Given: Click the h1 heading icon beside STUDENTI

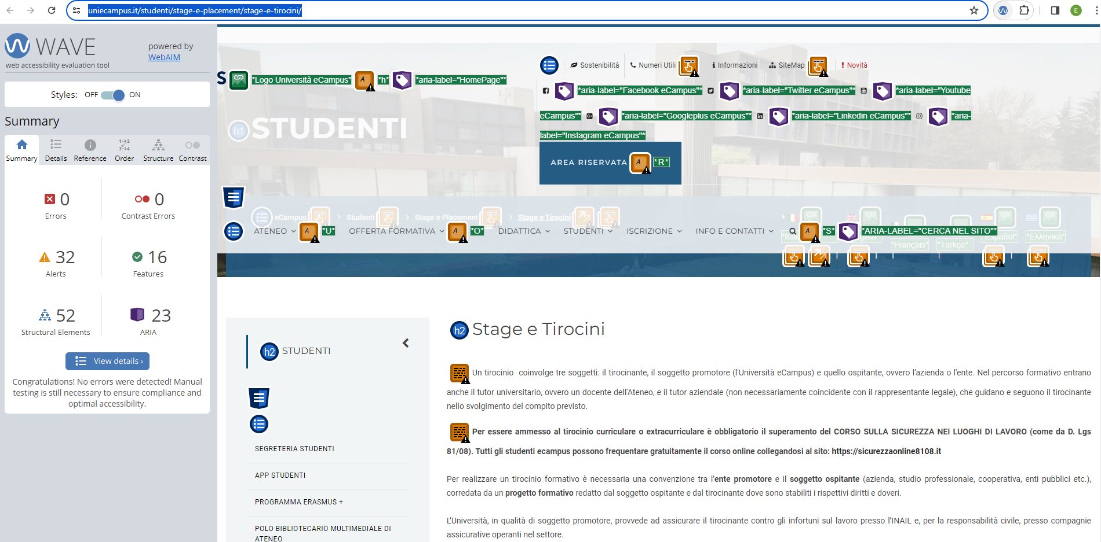Looking at the screenshot, I should pos(239,131).
